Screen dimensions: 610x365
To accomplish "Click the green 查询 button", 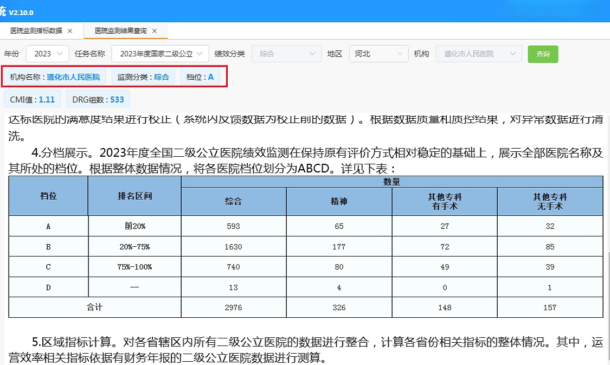I will (x=543, y=54).
